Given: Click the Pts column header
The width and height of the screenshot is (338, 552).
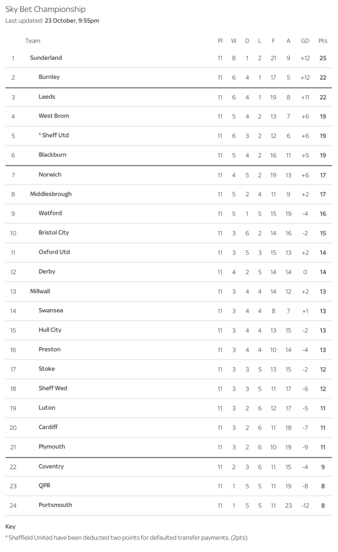Looking at the screenshot, I should click(x=323, y=41).
